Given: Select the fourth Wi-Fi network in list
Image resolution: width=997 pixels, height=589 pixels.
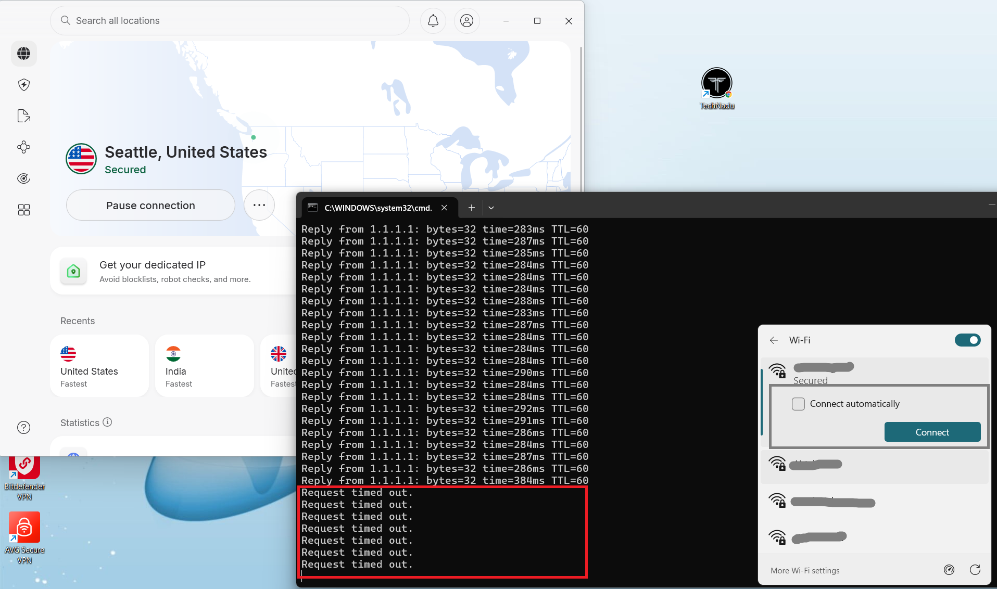Looking at the screenshot, I should point(875,537).
